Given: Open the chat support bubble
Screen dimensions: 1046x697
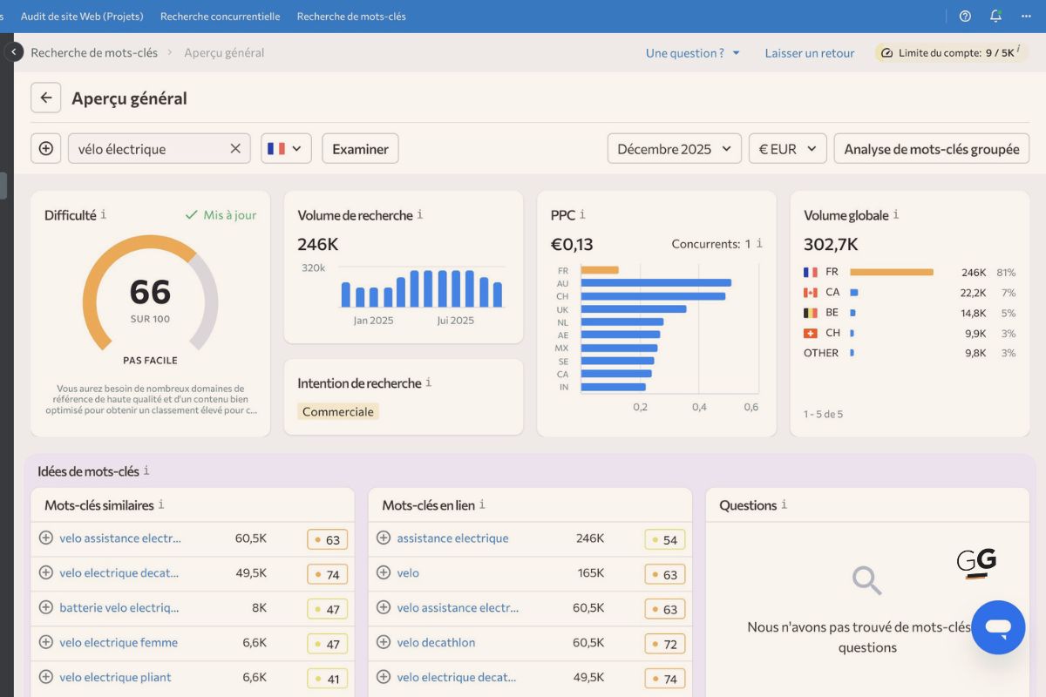Looking at the screenshot, I should tap(997, 627).
